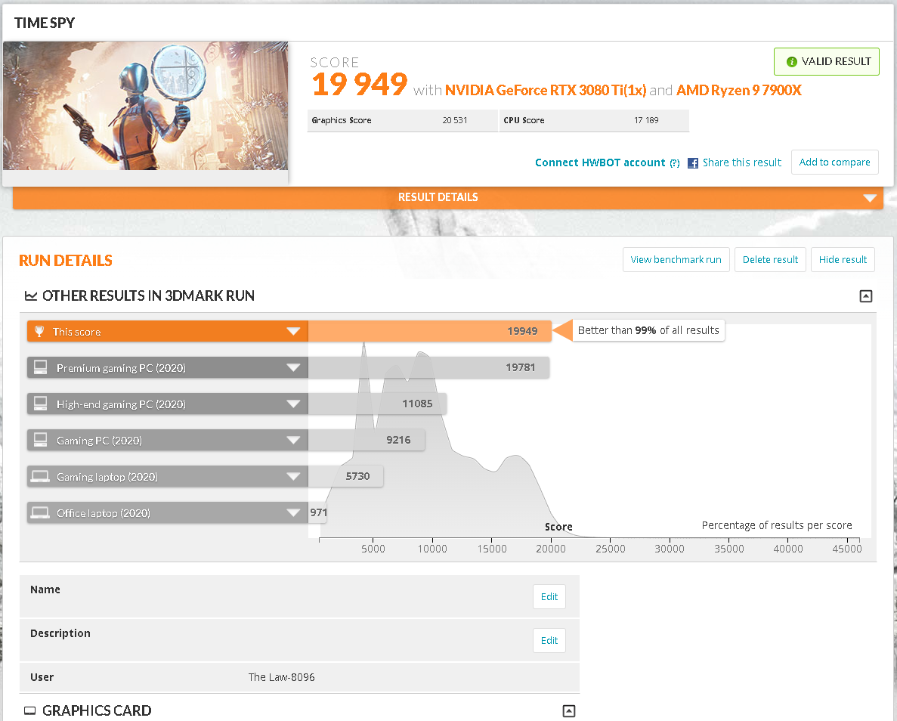
Task: Edit the result Description field
Action: (549, 640)
